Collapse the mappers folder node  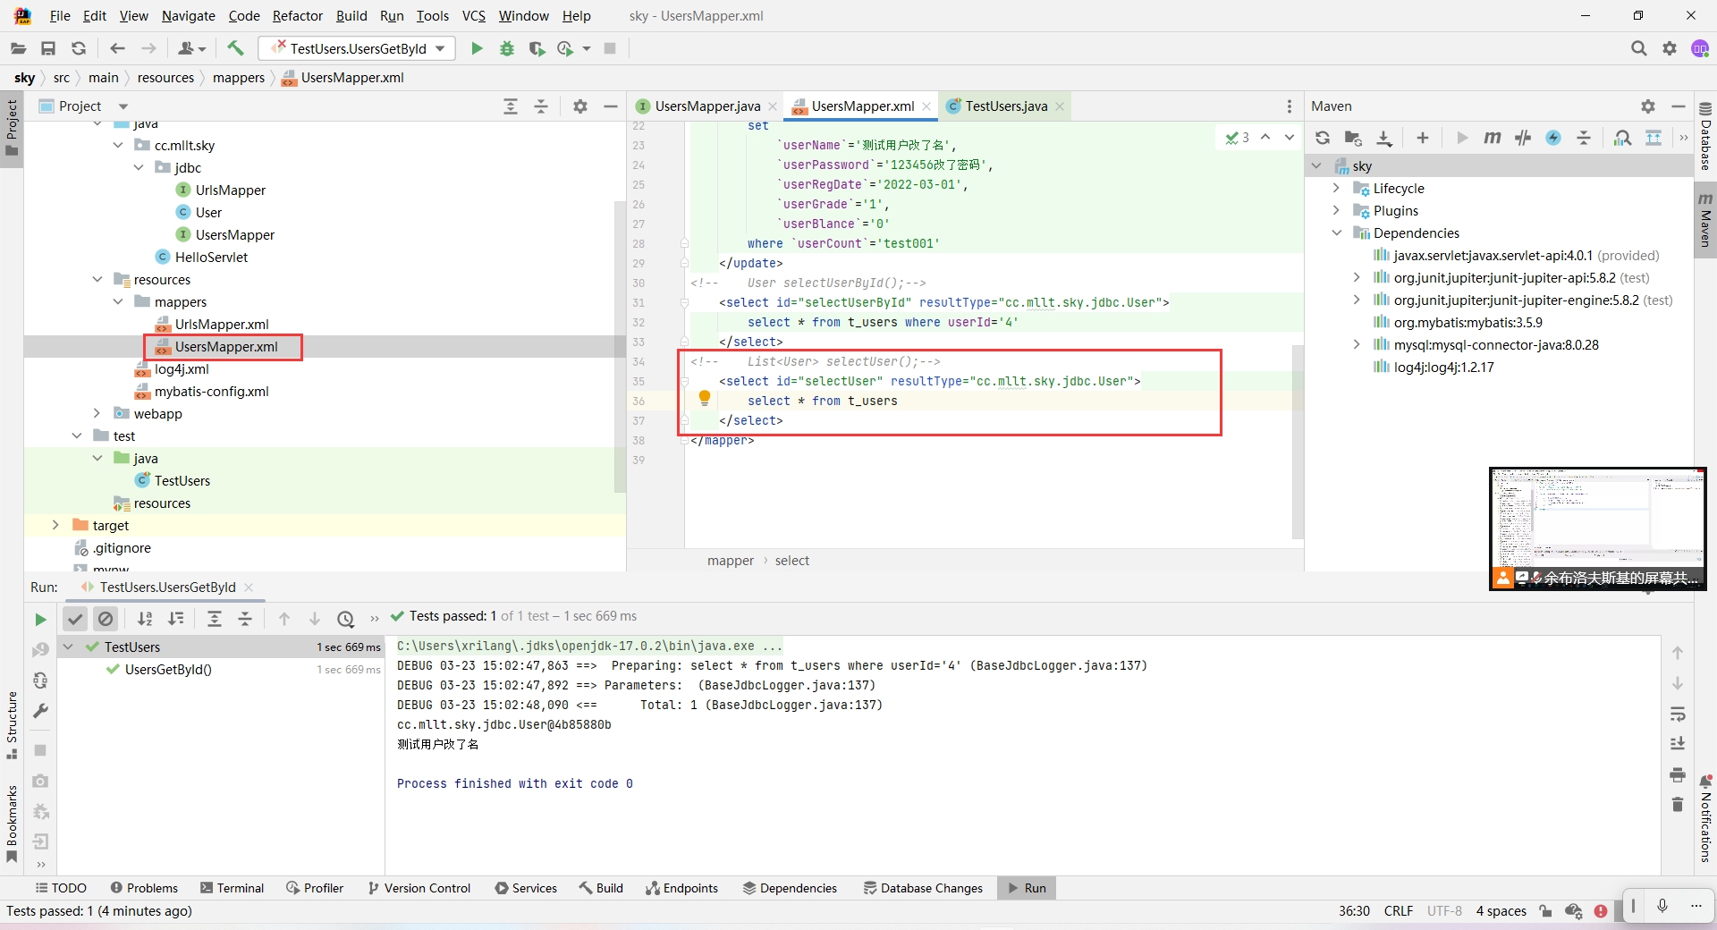click(118, 301)
